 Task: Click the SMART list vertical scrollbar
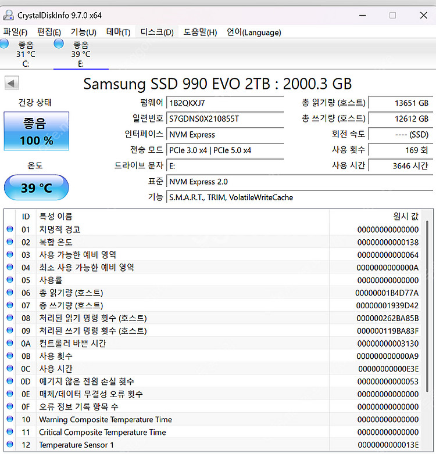(427, 307)
